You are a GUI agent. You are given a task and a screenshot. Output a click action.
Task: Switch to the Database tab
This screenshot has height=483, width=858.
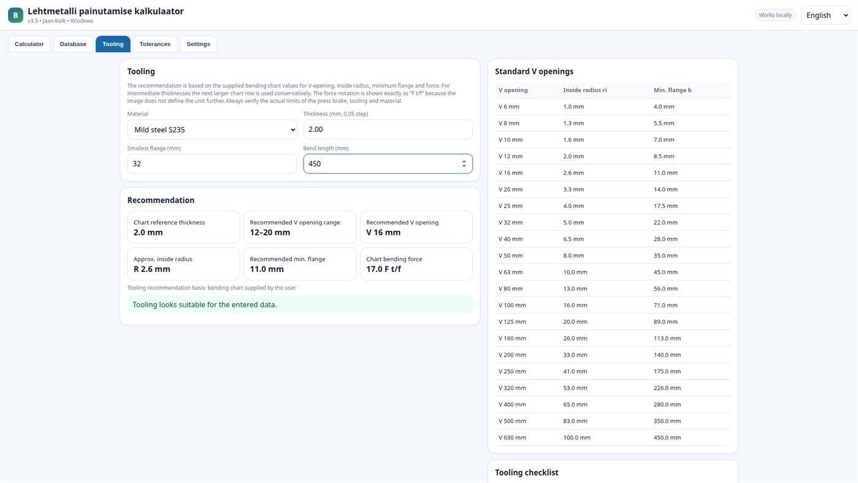point(73,44)
